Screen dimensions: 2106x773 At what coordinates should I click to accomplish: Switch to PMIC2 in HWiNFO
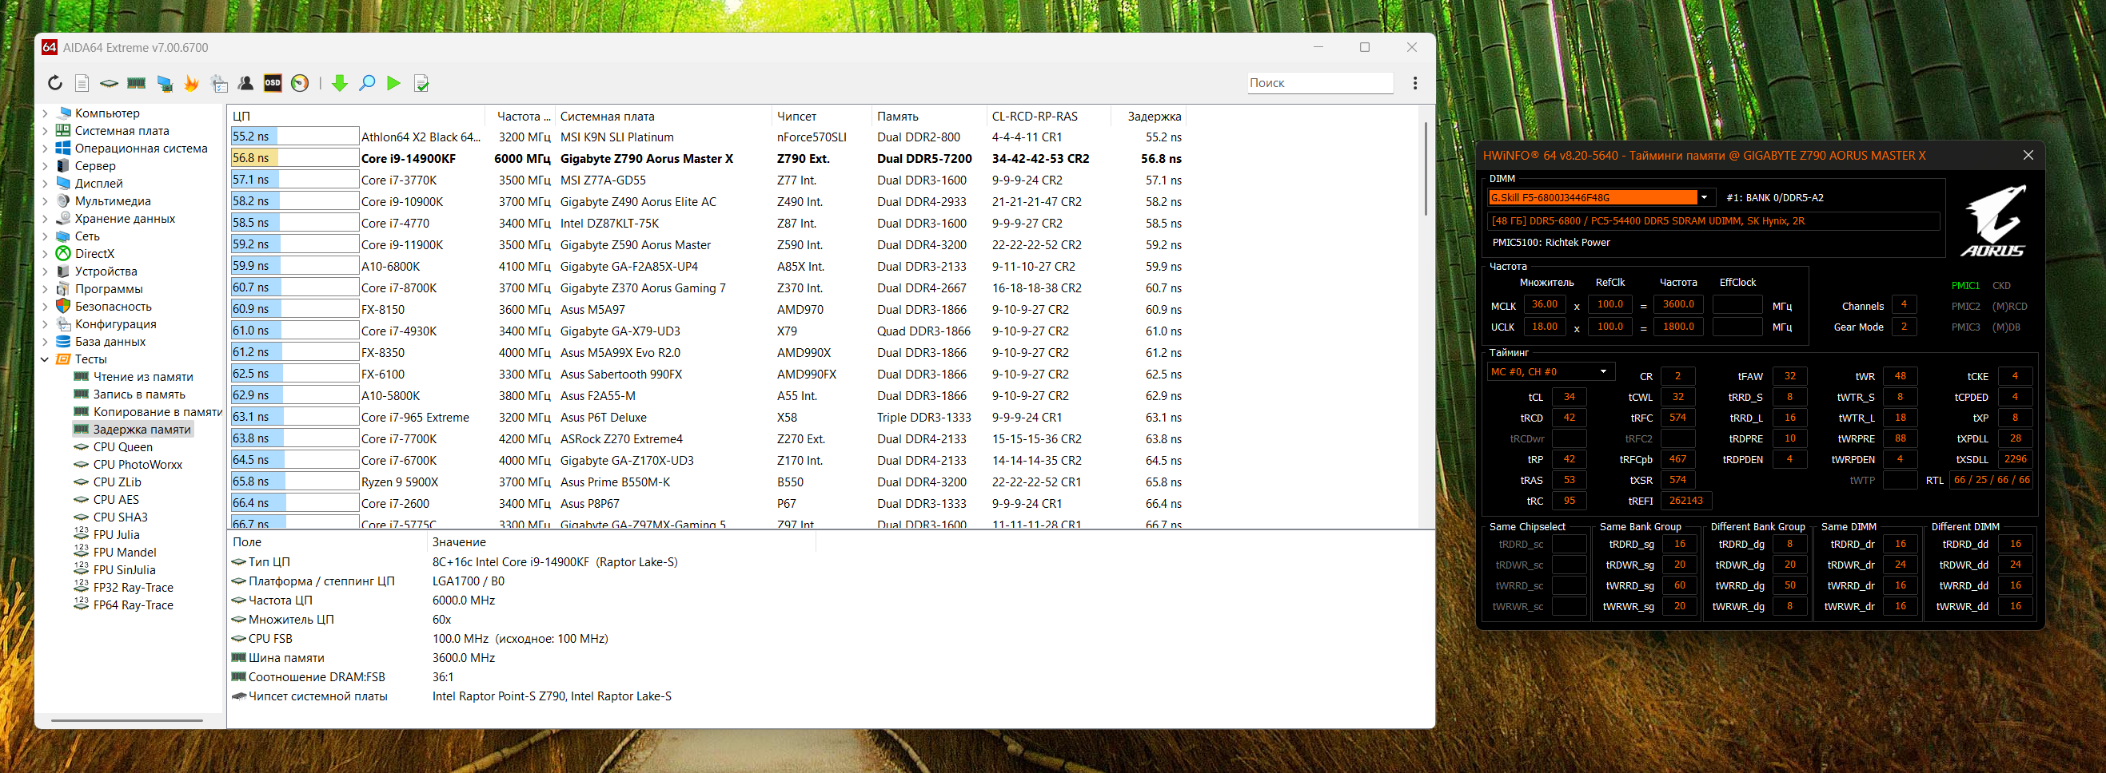pos(1965,306)
